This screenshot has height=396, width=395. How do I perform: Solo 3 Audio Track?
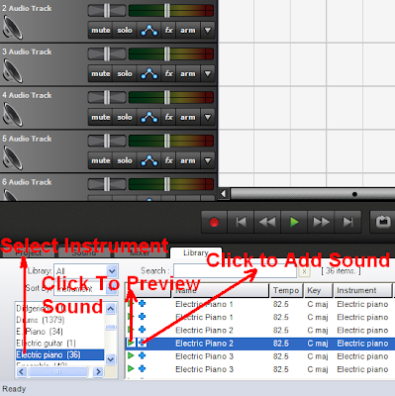[x=125, y=74]
